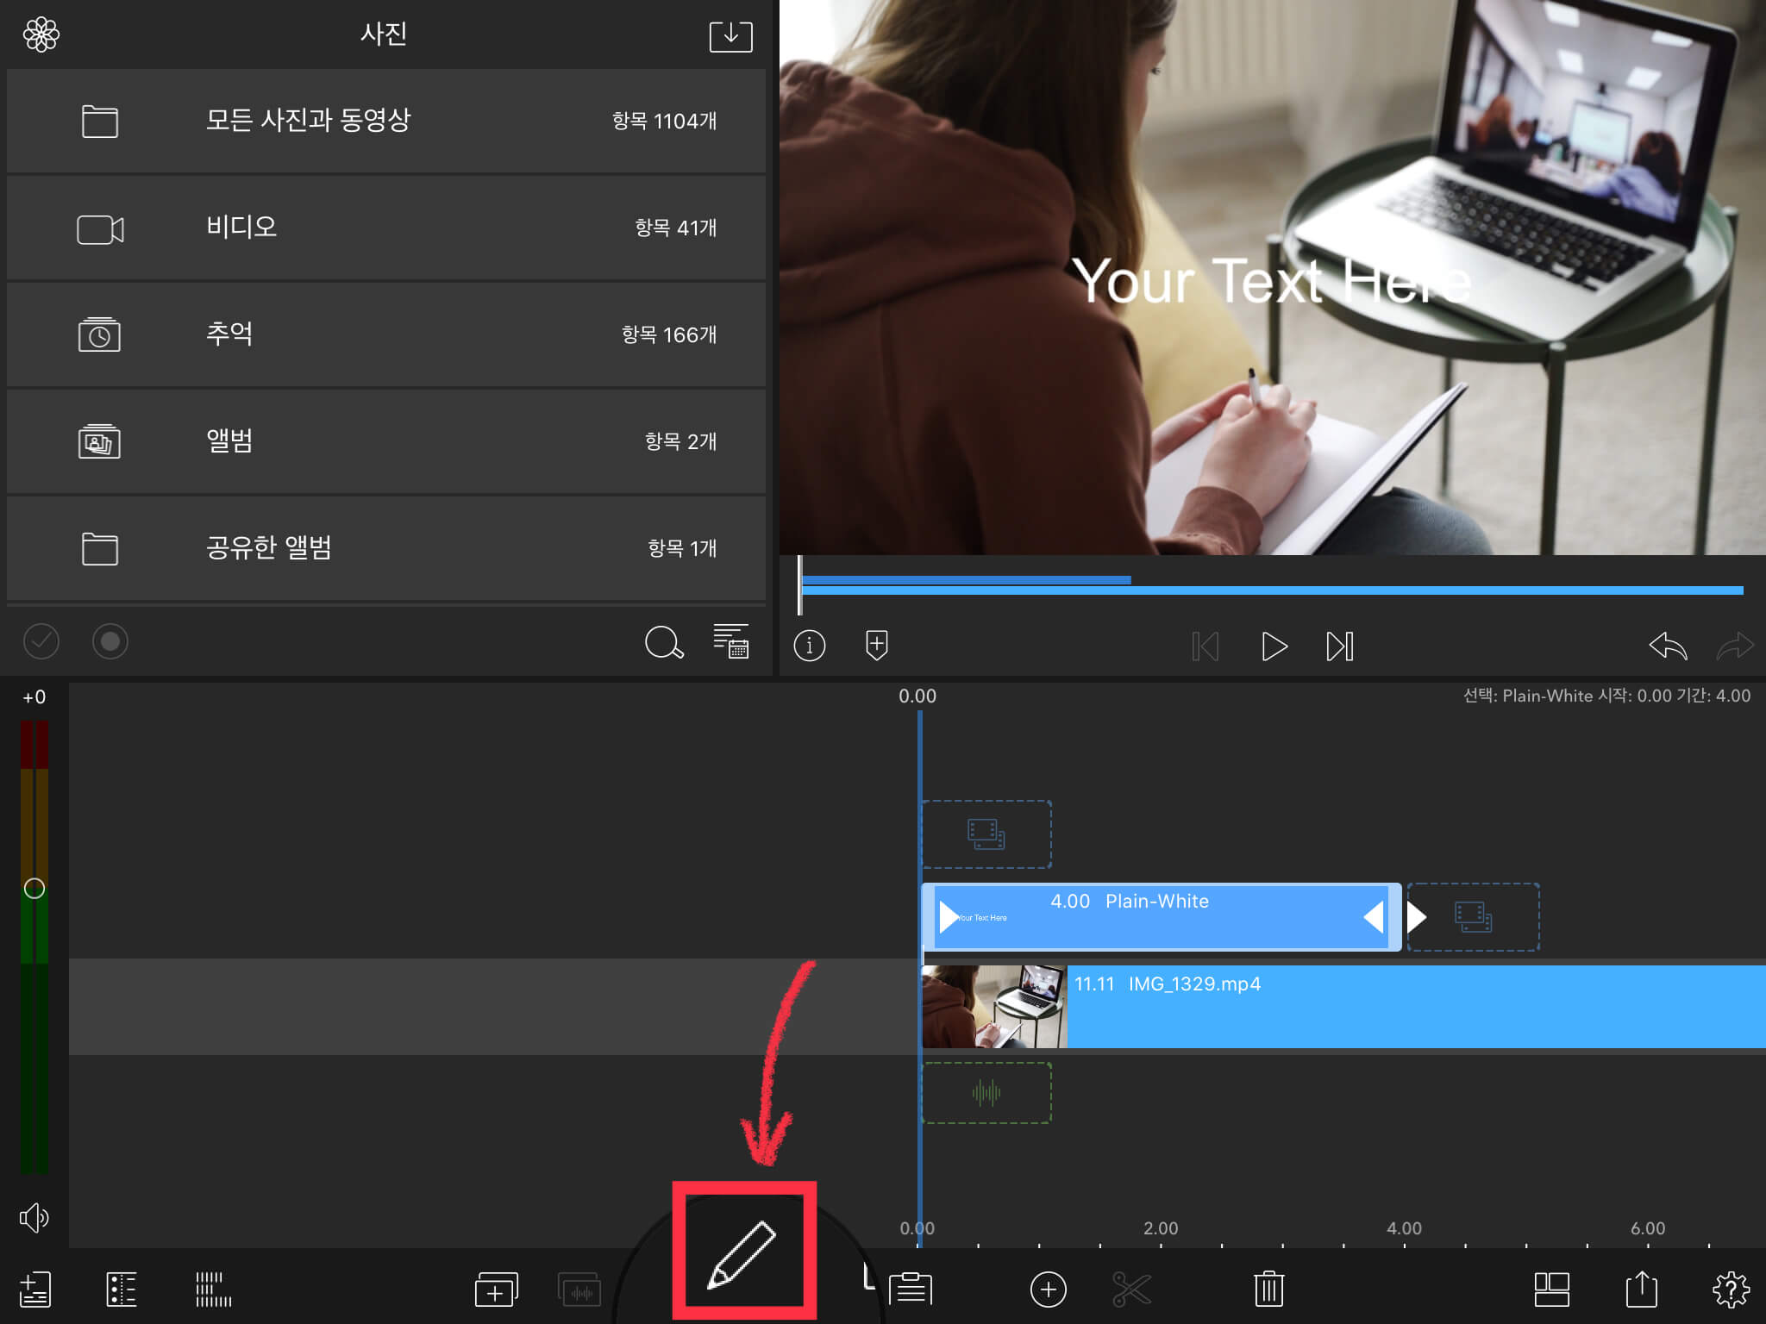Viewport: 1766px width, 1324px height.
Task: Click the add marker shield icon
Action: [x=876, y=645]
